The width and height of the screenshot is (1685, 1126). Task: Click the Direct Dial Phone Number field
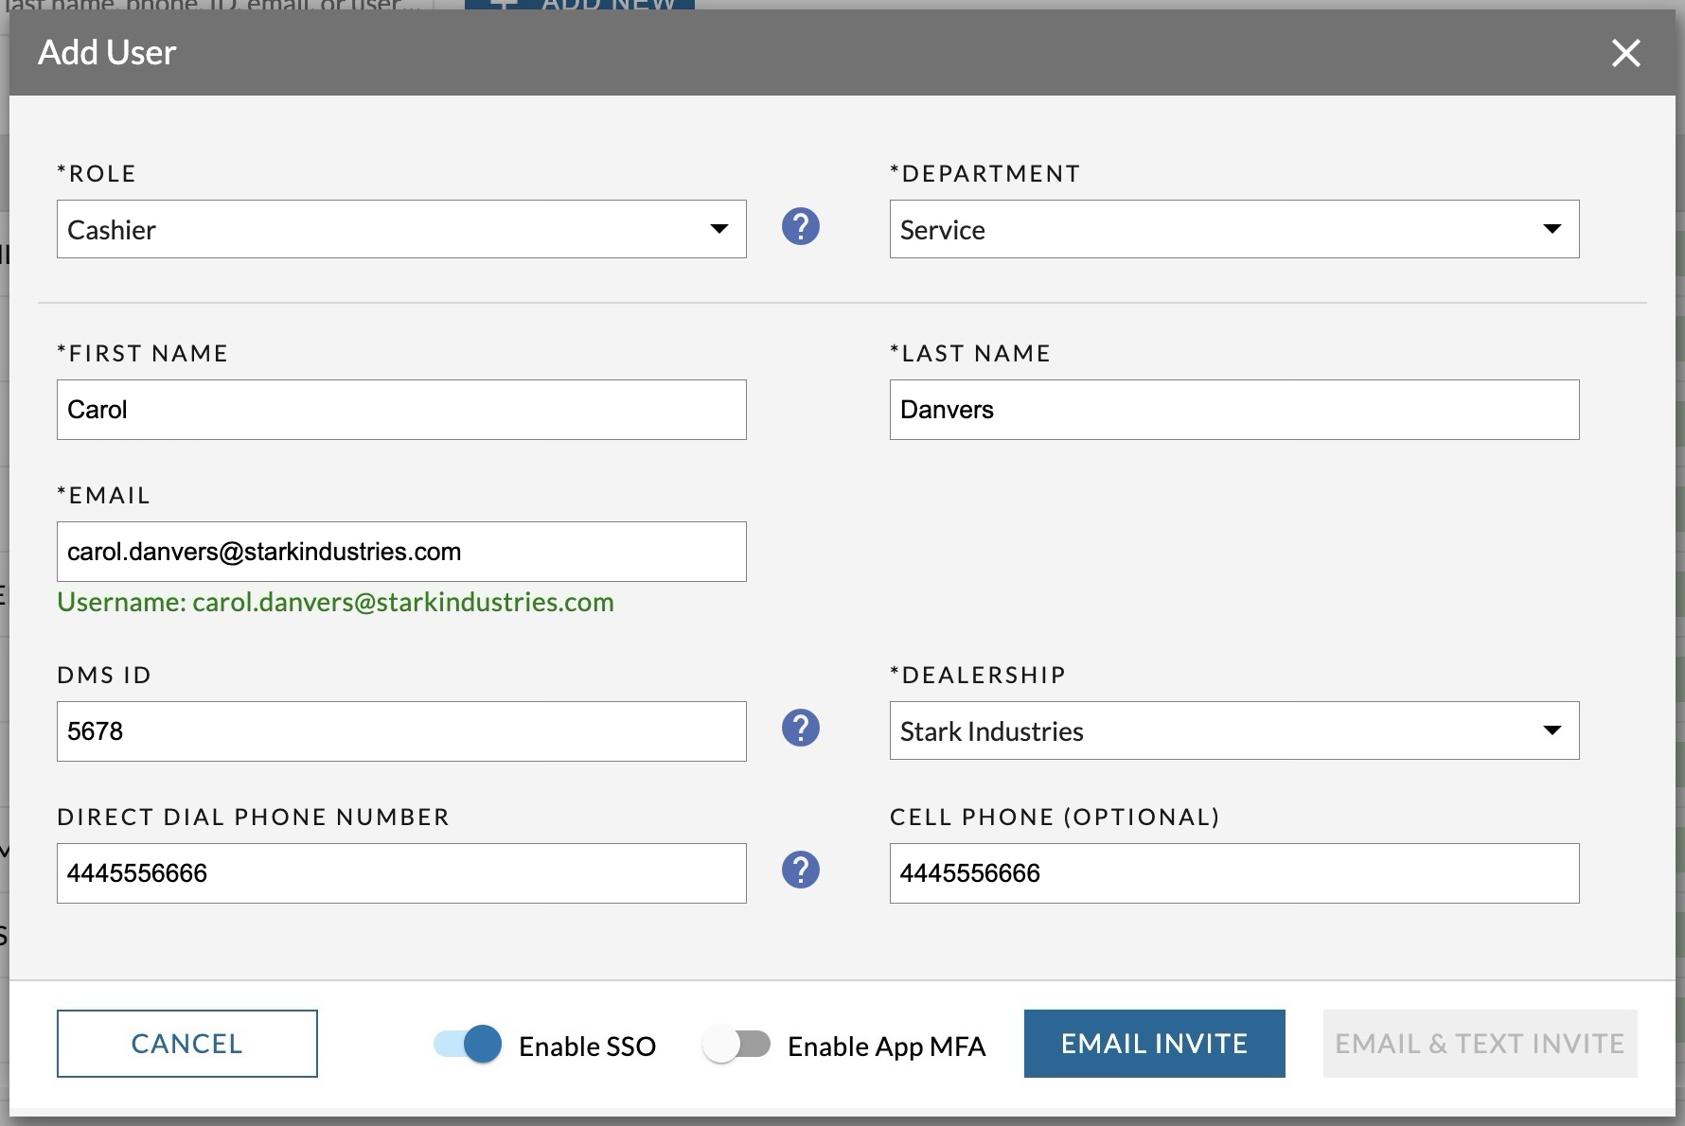click(401, 873)
